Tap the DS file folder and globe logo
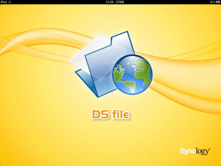The height and width of the screenshot is (166, 221). pos(110,64)
